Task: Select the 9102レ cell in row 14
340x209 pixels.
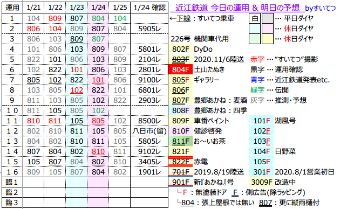Action: point(149,151)
